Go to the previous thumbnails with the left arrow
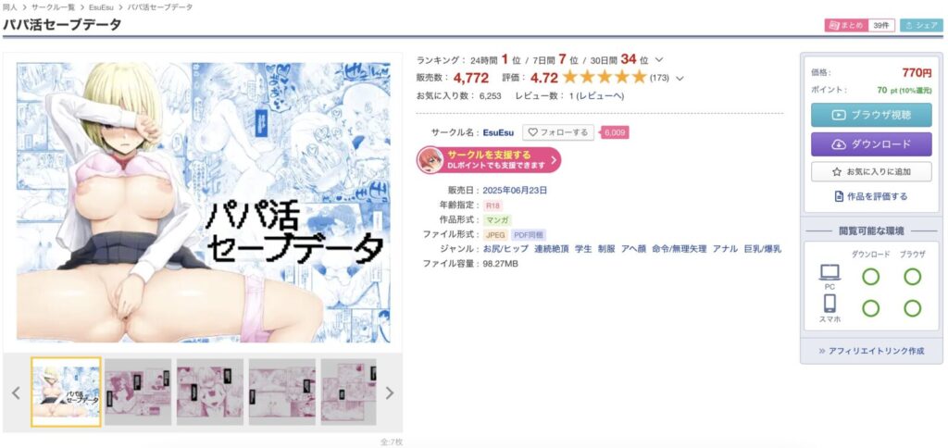 pos(16,393)
